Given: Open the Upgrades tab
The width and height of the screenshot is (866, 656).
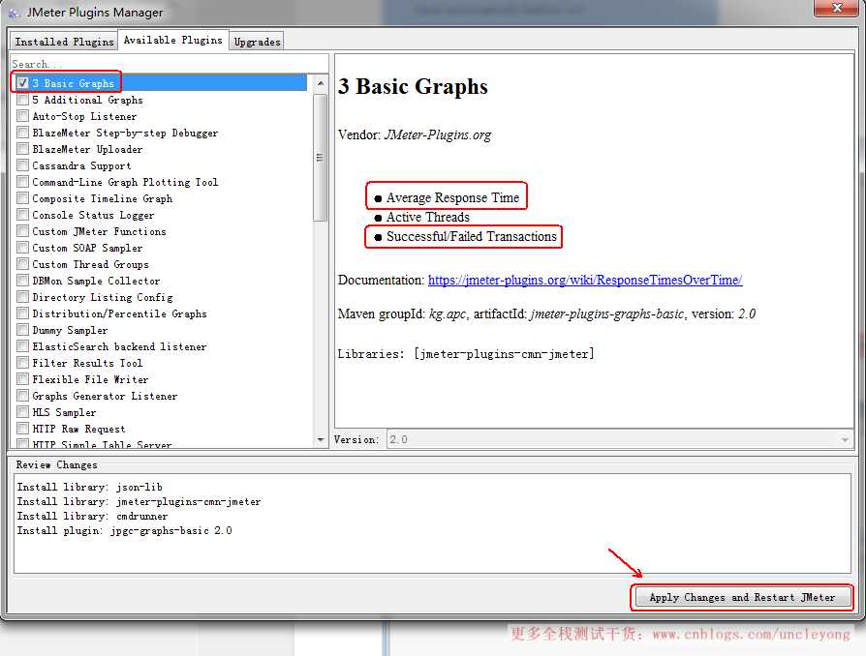Looking at the screenshot, I should pyautogui.click(x=257, y=42).
